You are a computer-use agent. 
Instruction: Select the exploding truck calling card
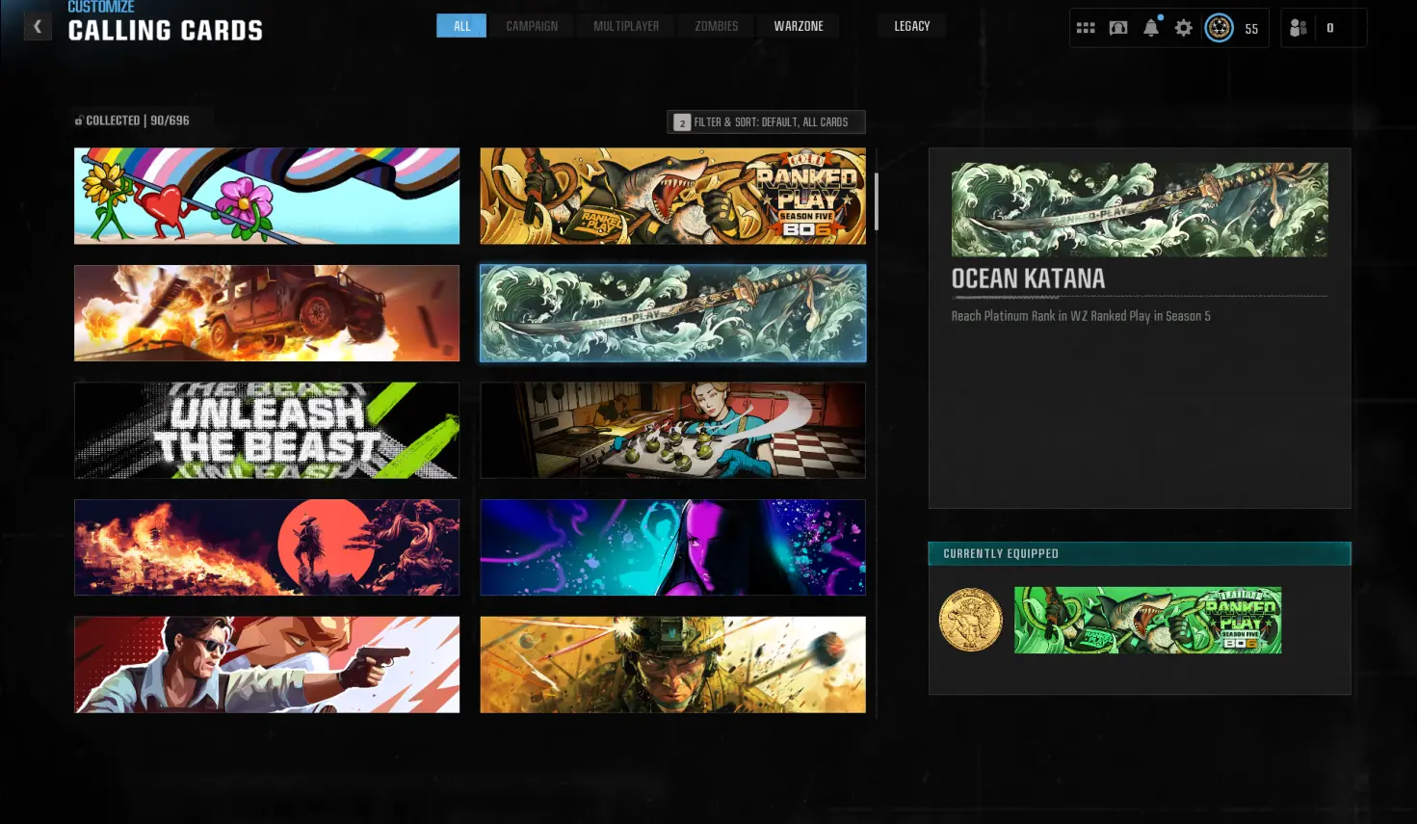click(267, 313)
